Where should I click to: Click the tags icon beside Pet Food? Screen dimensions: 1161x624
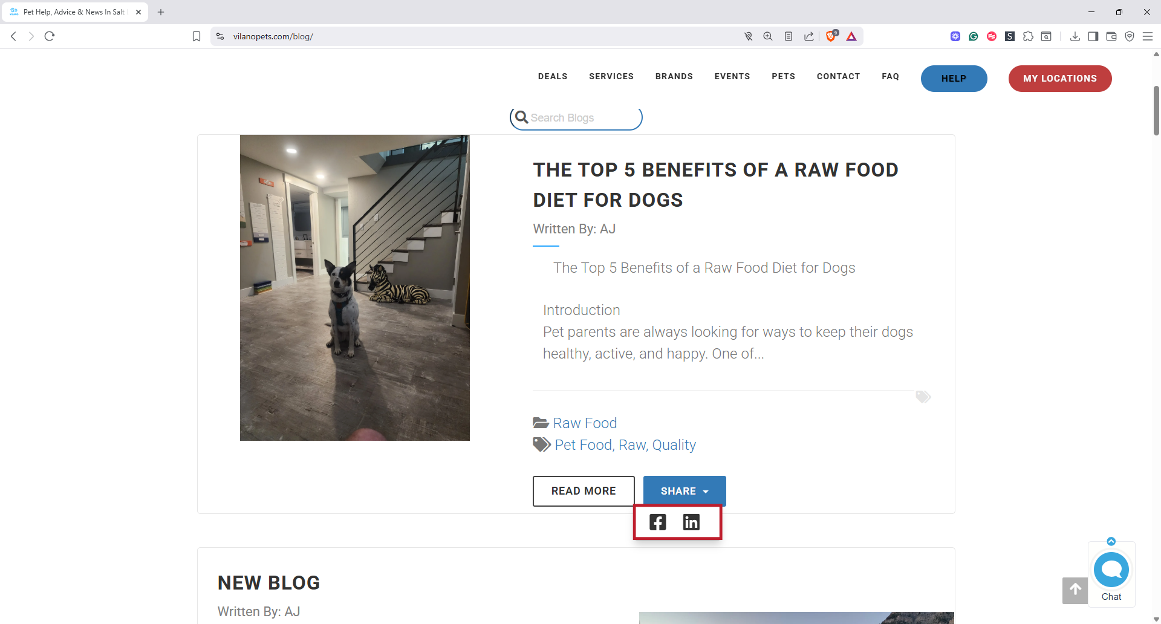click(542, 444)
